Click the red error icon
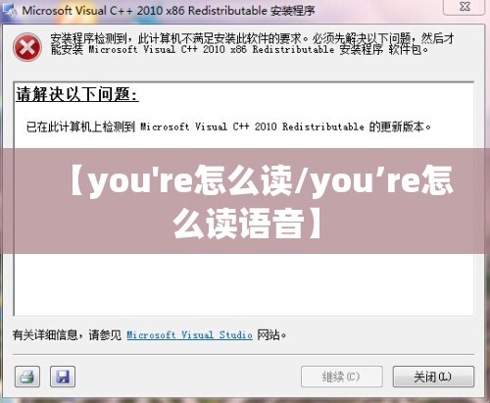The height and width of the screenshot is (403, 490). coord(27,47)
